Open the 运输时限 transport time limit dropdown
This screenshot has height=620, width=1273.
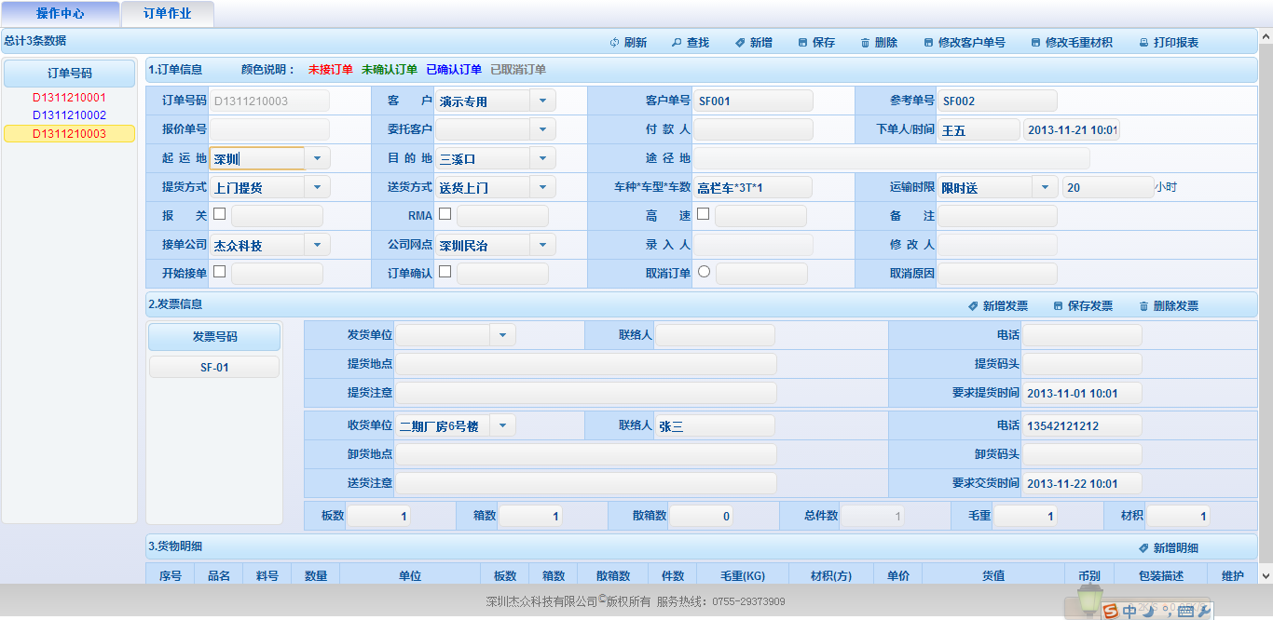tap(1044, 187)
